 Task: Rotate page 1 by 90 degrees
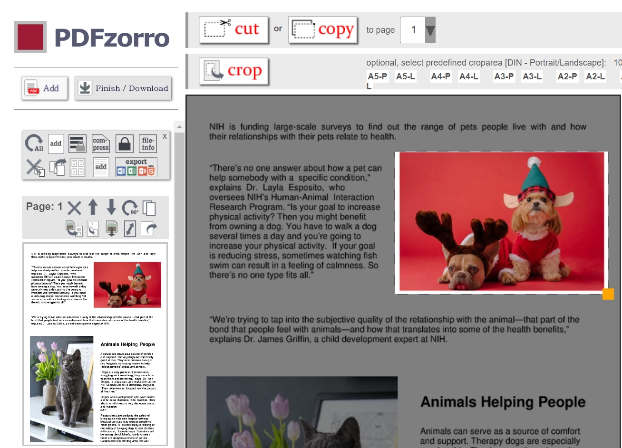(x=130, y=208)
